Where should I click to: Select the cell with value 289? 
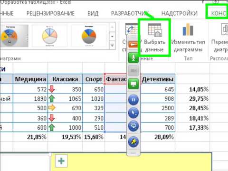coord(158,118)
